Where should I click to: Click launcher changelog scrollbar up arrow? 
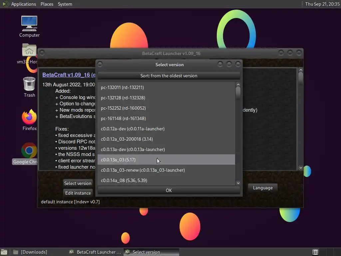(301, 70)
